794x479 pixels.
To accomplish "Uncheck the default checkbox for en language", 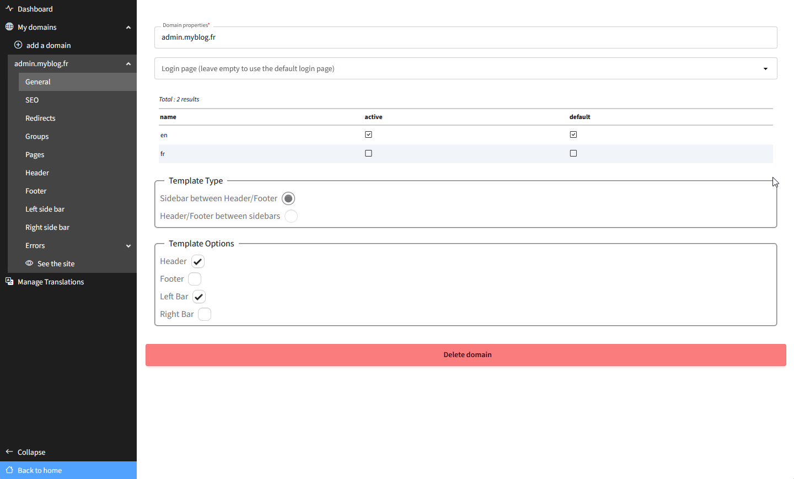I will 573,134.
